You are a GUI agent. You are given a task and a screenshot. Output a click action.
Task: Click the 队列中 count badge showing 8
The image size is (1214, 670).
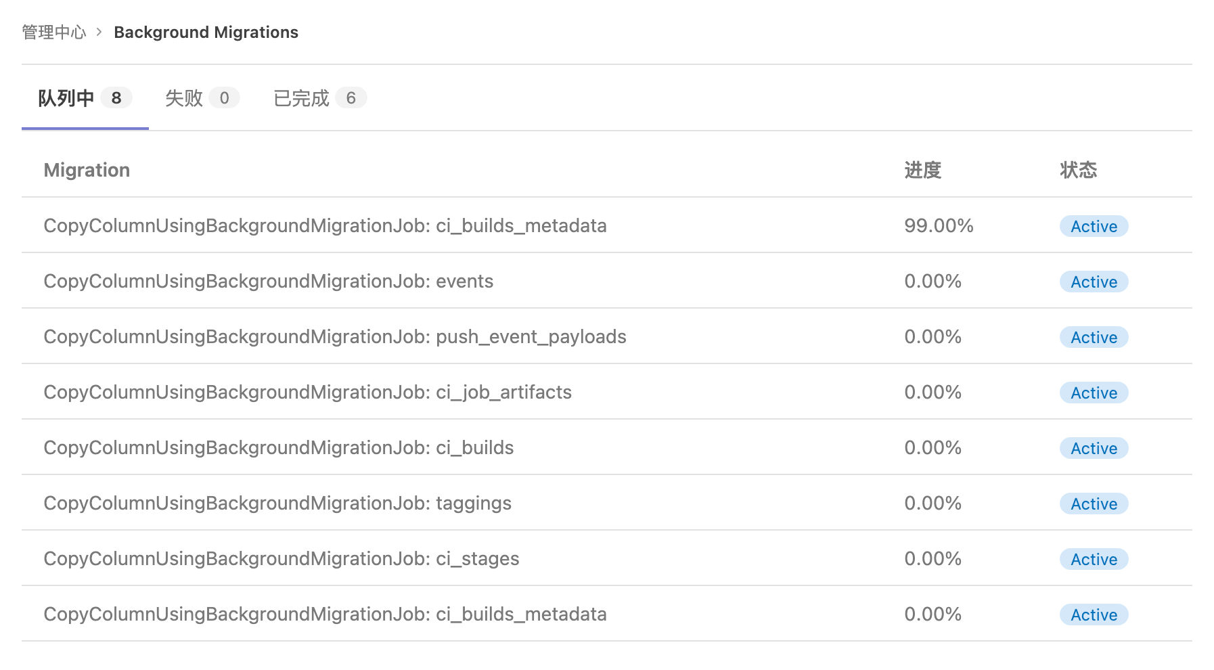(x=116, y=98)
